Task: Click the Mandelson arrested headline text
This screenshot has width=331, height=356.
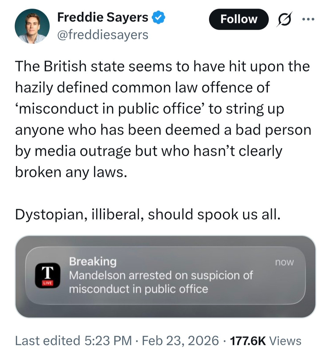Action: point(161,282)
